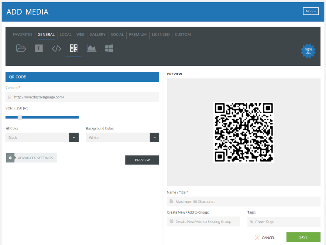Click the QR icon in Content field

(x=9, y=97)
